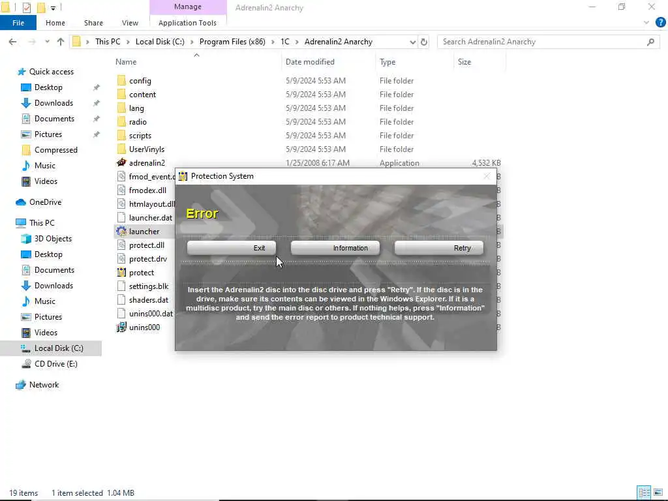Open the View ribbon tab
The width and height of the screenshot is (668, 501).
[x=130, y=23]
